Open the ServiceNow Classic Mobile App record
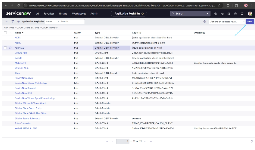The width and height of the screenshot is (255, 150). click(31, 83)
